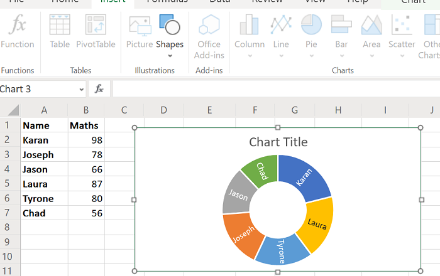The width and height of the screenshot is (440, 276).
Task: Click the chart's bottom-right corner handle
Action: (421, 271)
